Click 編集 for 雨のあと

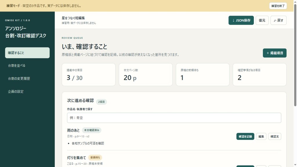click(x=261, y=136)
